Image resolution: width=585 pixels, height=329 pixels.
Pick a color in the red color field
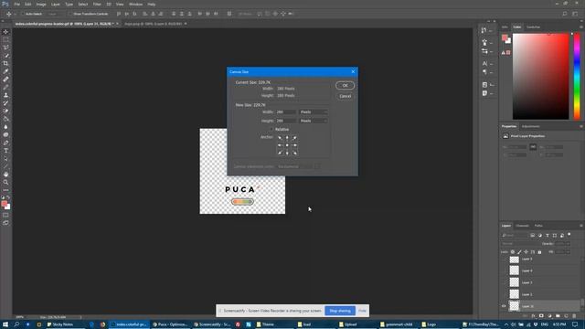point(540,77)
